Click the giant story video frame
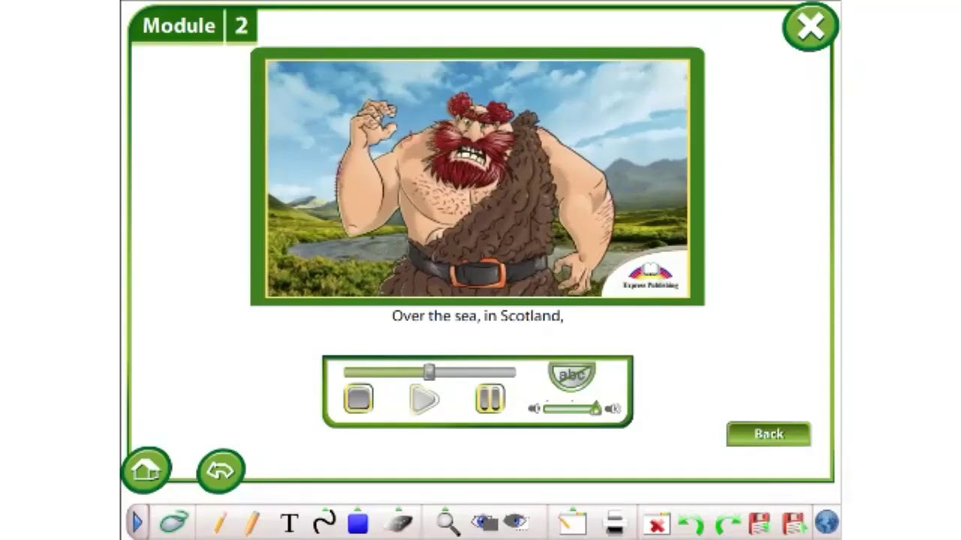Image resolution: width=961 pixels, height=540 pixels. (x=477, y=178)
